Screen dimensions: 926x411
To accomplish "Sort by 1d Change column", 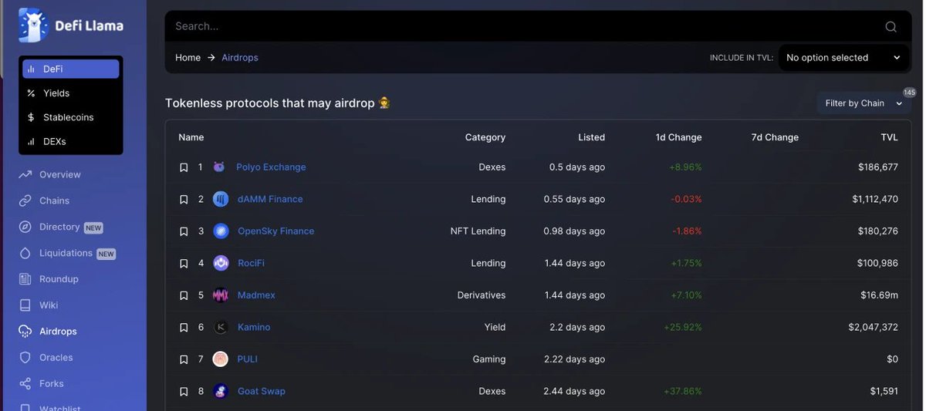I will point(679,137).
